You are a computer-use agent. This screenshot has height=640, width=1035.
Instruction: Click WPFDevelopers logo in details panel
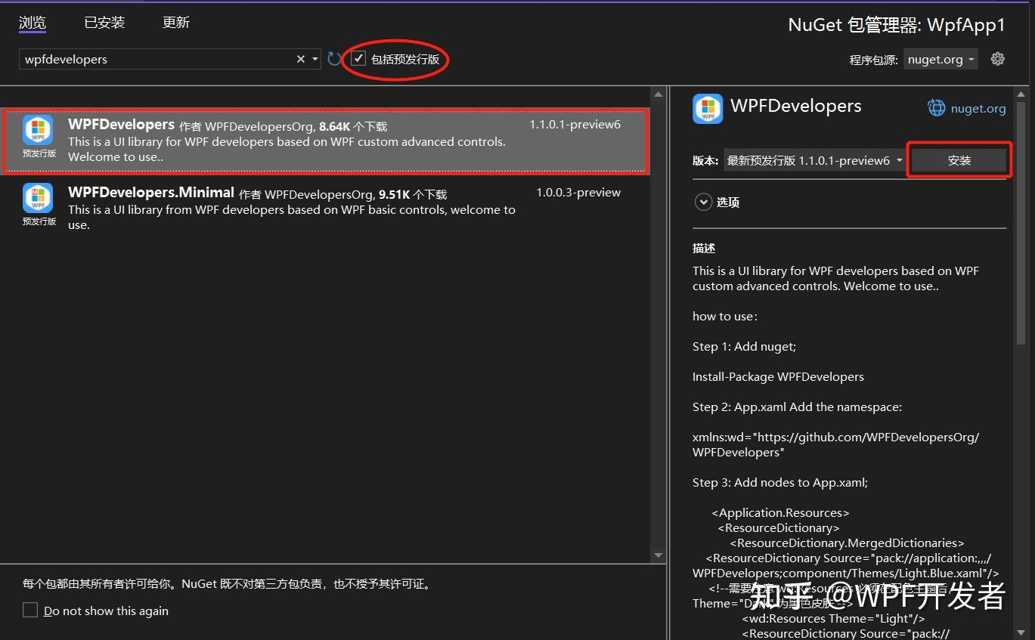pyautogui.click(x=708, y=109)
